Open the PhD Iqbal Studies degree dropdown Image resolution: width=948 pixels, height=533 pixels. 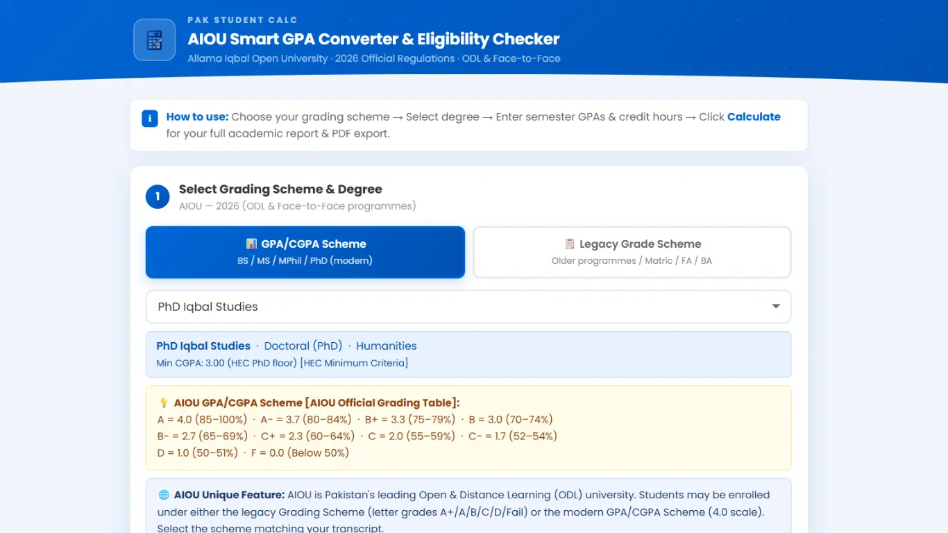458,307
